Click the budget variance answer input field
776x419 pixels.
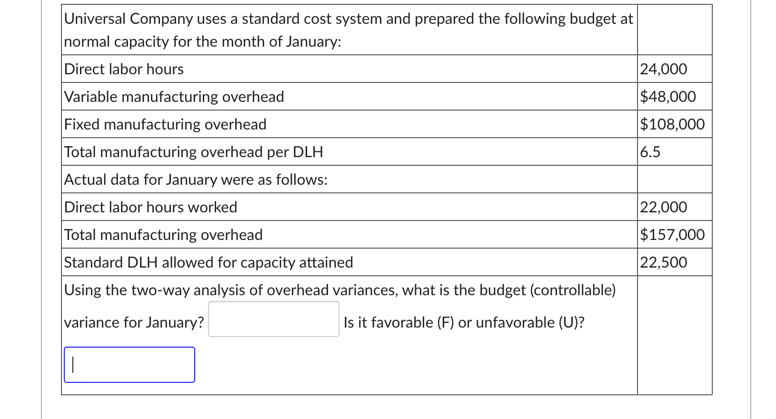[273, 318]
